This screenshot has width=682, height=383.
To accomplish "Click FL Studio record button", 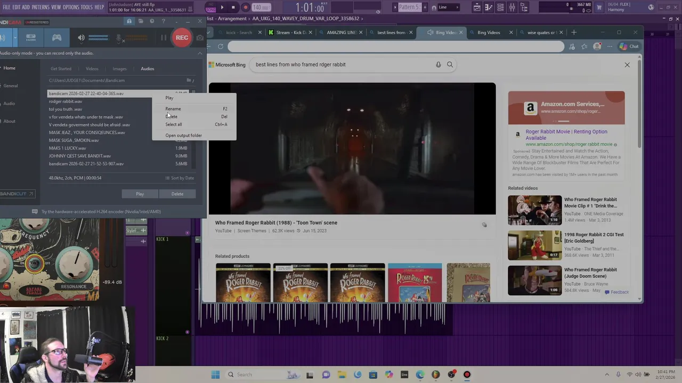I will [x=246, y=7].
